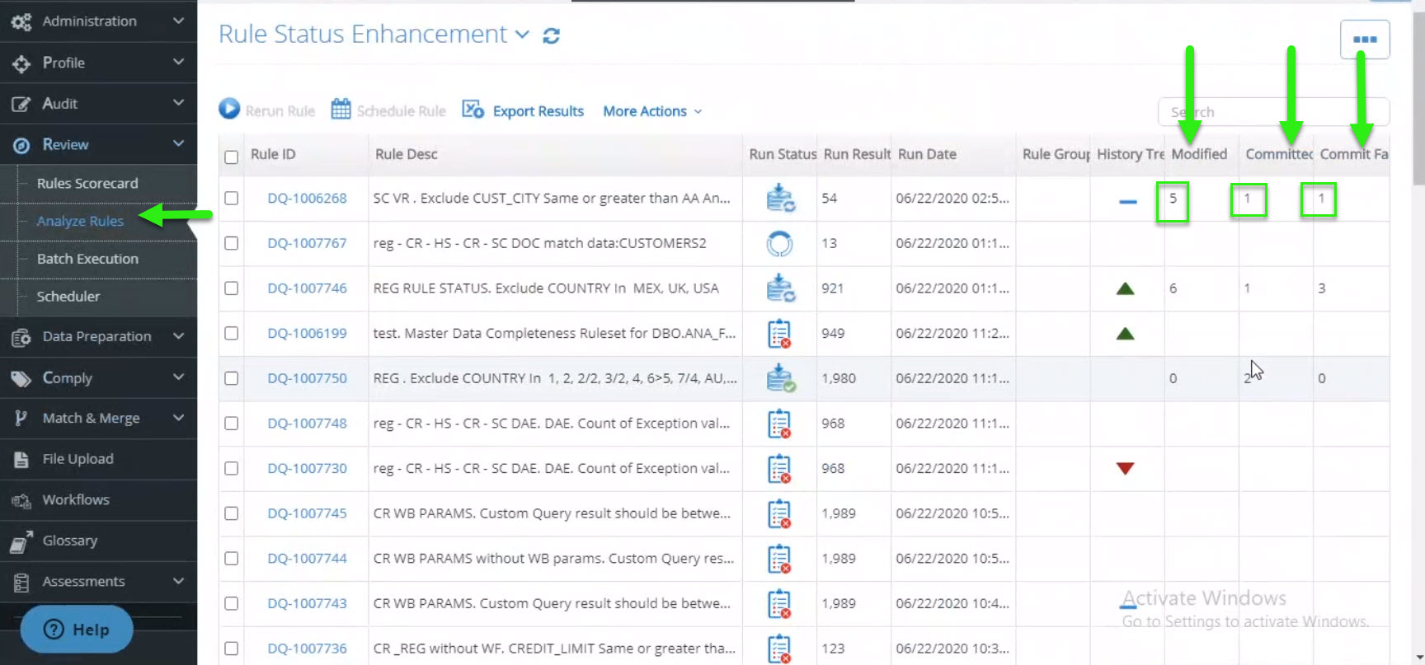Image resolution: width=1425 pixels, height=665 pixels.
Task: Check the box for rule DQ-1007730
Action: [x=232, y=468]
